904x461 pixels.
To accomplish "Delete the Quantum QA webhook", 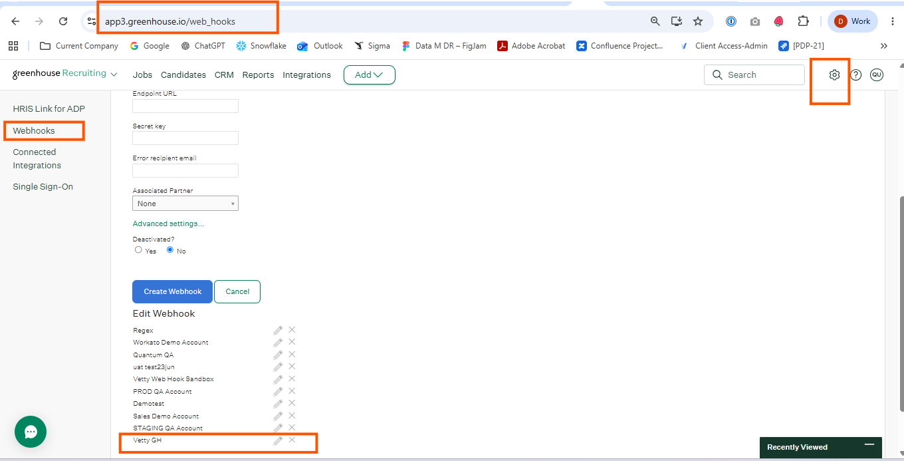I will pos(292,355).
